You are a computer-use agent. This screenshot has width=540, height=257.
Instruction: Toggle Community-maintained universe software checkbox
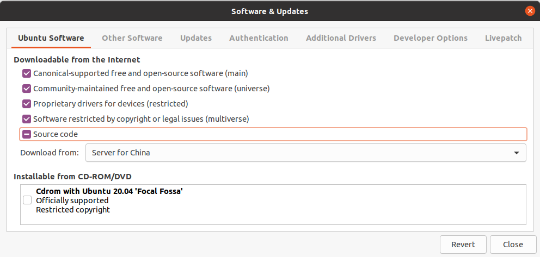click(27, 88)
